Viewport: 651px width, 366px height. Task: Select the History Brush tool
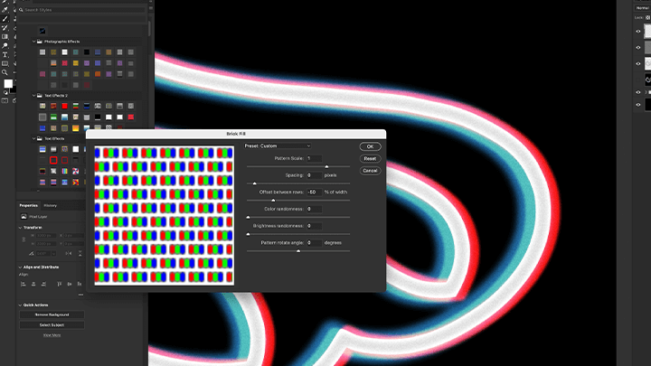pos(5,28)
